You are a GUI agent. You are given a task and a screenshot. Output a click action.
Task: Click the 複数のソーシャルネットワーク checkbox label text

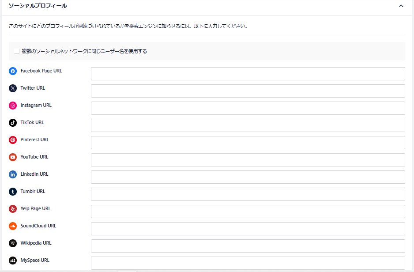click(x=84, y=51)
